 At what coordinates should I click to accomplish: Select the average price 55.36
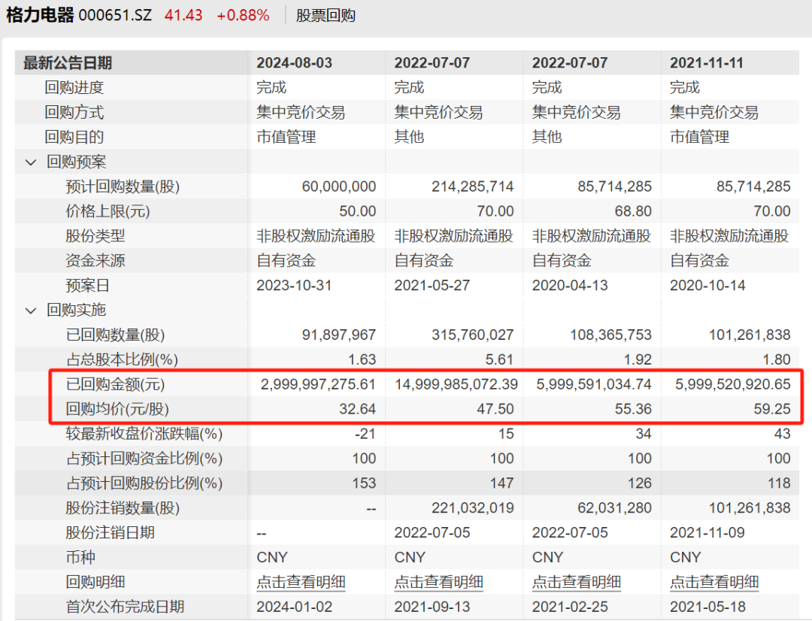click(x=633, y=409)
